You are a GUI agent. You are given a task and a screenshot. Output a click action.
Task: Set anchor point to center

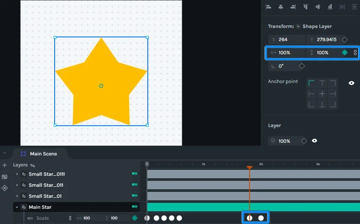click(322, 94)
